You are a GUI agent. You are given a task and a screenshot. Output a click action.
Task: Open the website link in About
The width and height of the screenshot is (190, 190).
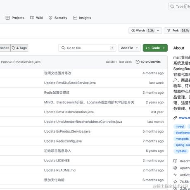(185, 118)
